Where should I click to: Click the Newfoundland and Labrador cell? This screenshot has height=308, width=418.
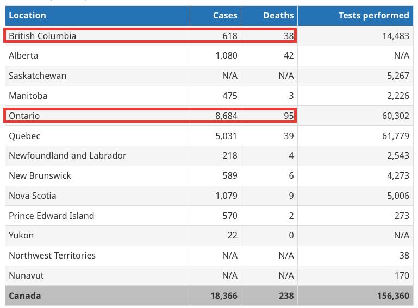click(x=67, y=155)
